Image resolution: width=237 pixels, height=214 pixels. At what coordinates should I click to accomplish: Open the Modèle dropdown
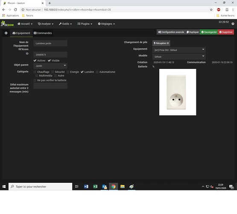[x=179, y=56]
